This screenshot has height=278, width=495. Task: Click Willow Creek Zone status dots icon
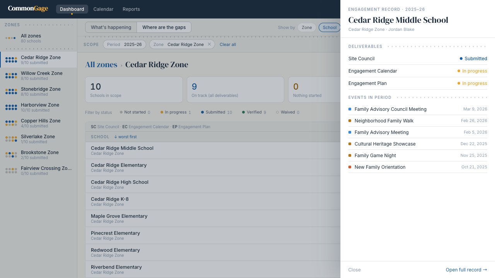coord(11,76)
